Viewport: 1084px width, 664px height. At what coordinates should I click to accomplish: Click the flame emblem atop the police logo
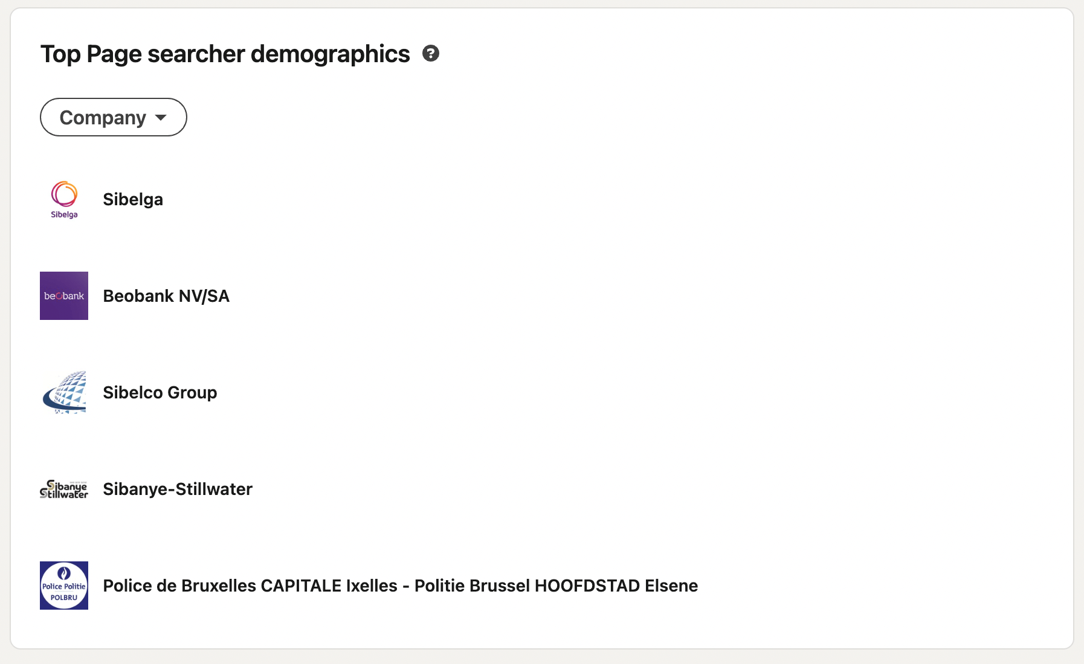pos(64,572)
